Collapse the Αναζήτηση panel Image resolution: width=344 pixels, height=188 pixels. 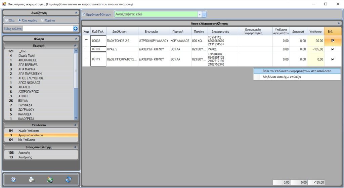click(x=76, y=12)
